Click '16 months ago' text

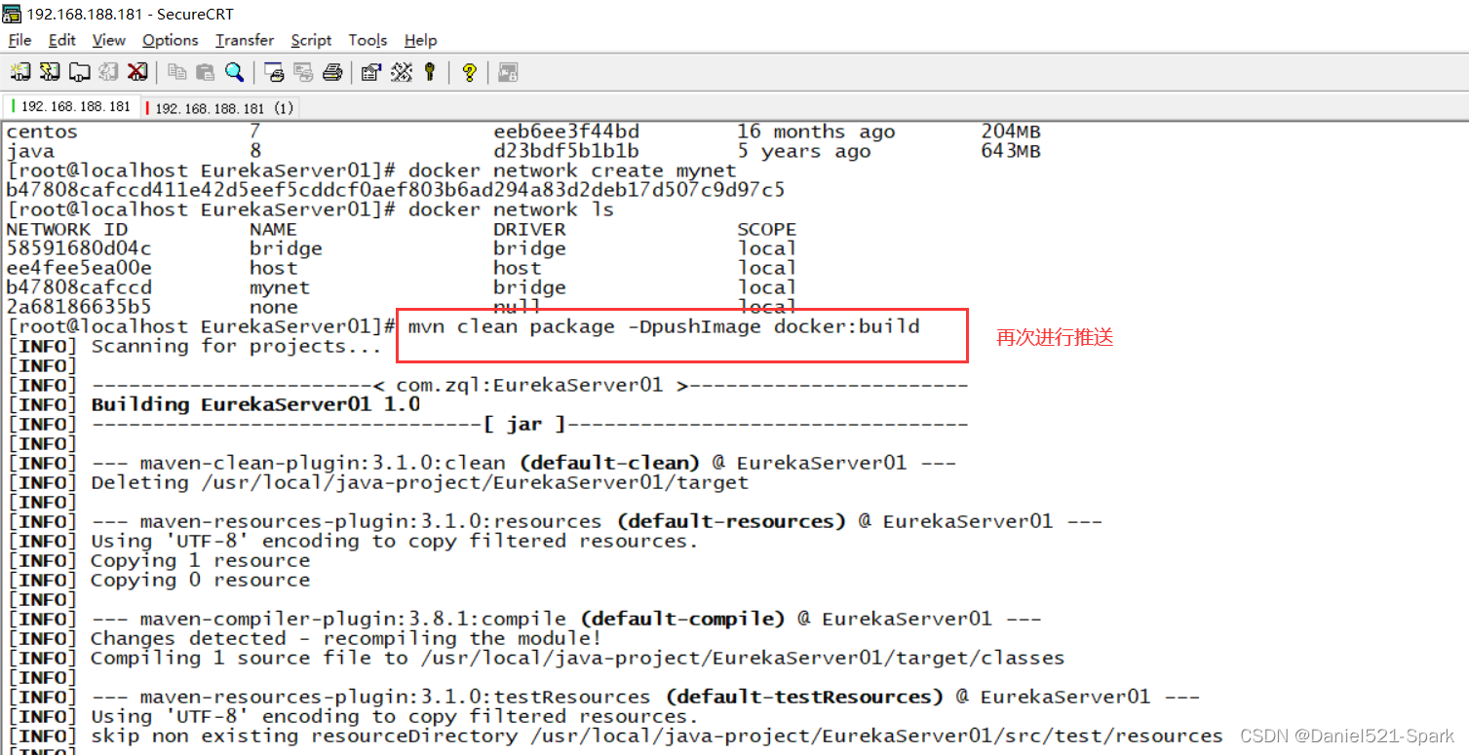[x=816, y=132]
